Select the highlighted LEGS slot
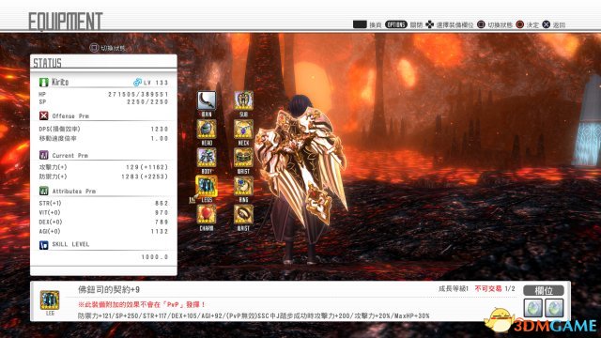This screenshot has width=601, height=338. (x=207, y=186)
